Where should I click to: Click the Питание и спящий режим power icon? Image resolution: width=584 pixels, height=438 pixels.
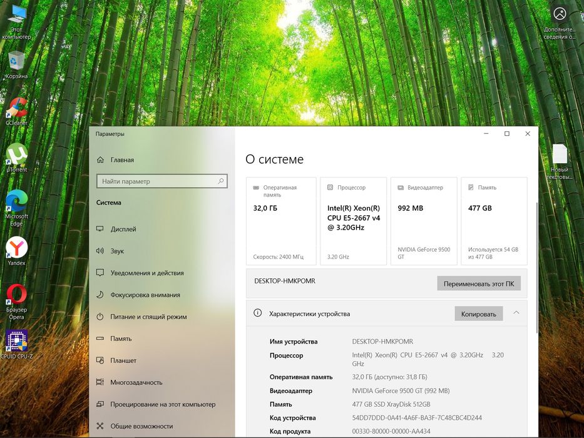100,317
